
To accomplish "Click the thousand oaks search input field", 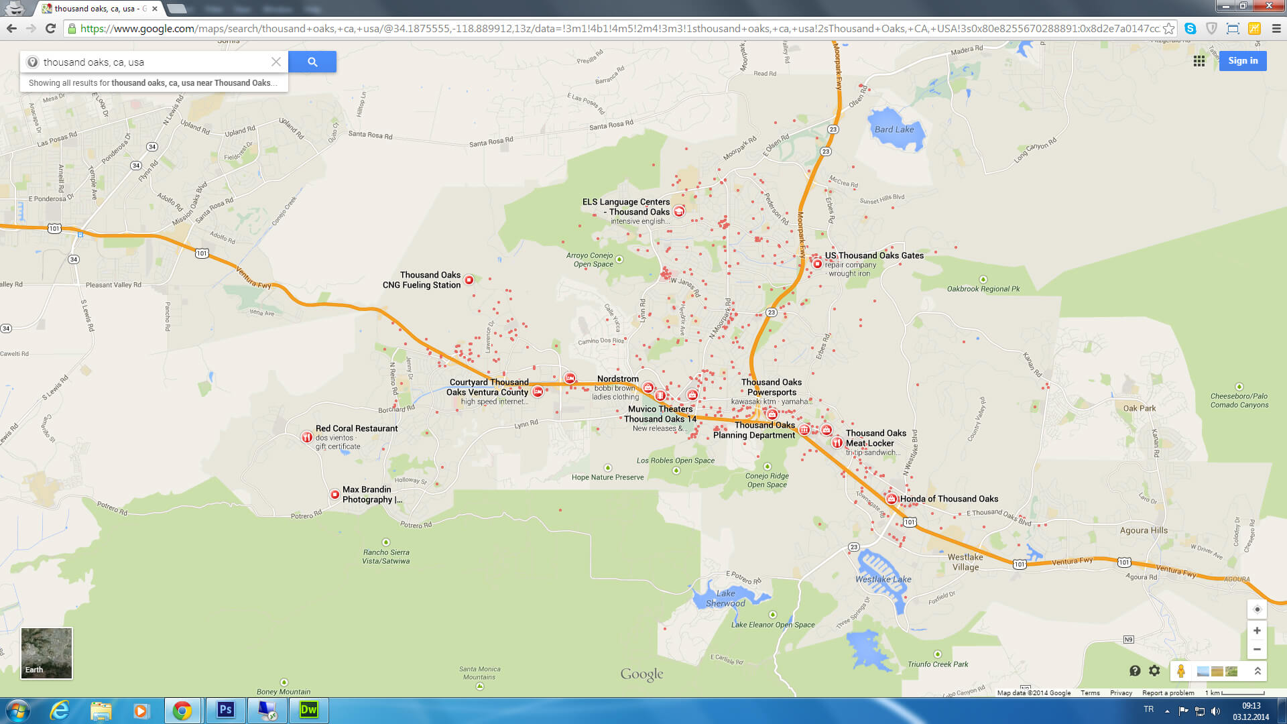I will (154, 62).
